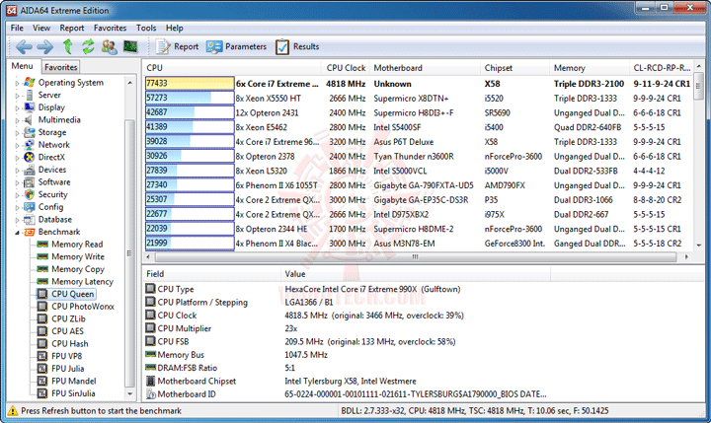Sort by CPU Clock column header
Screen dimensions: 711x423
(x=346, y=68)
